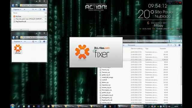192x108 pixels.
Task: Expand the address bar history in the top-left window
Action: click(x=43, y=5)
